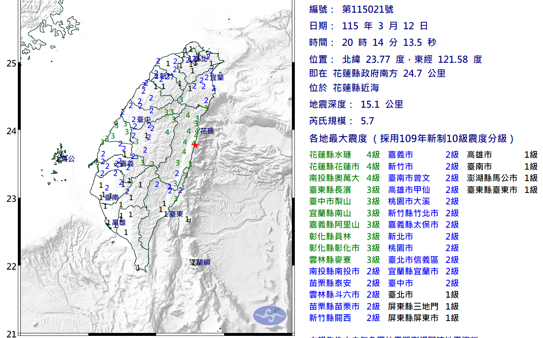Click the latitude 25 axis label
The width and height of the screenshot is (543, 338).
(11, 64)
